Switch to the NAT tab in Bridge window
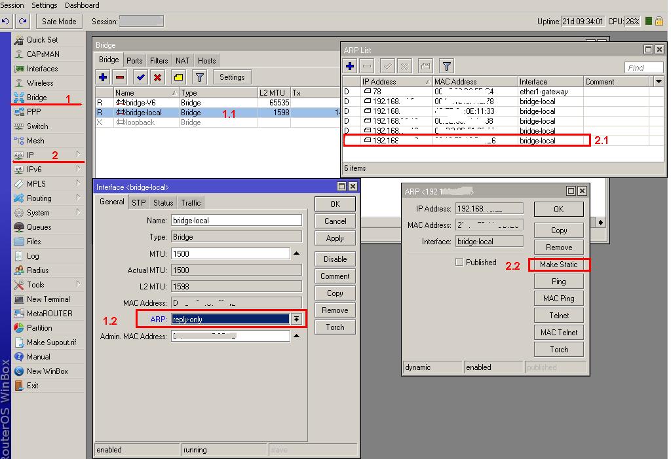Screen dimensions: 671x459 [182, 61]
